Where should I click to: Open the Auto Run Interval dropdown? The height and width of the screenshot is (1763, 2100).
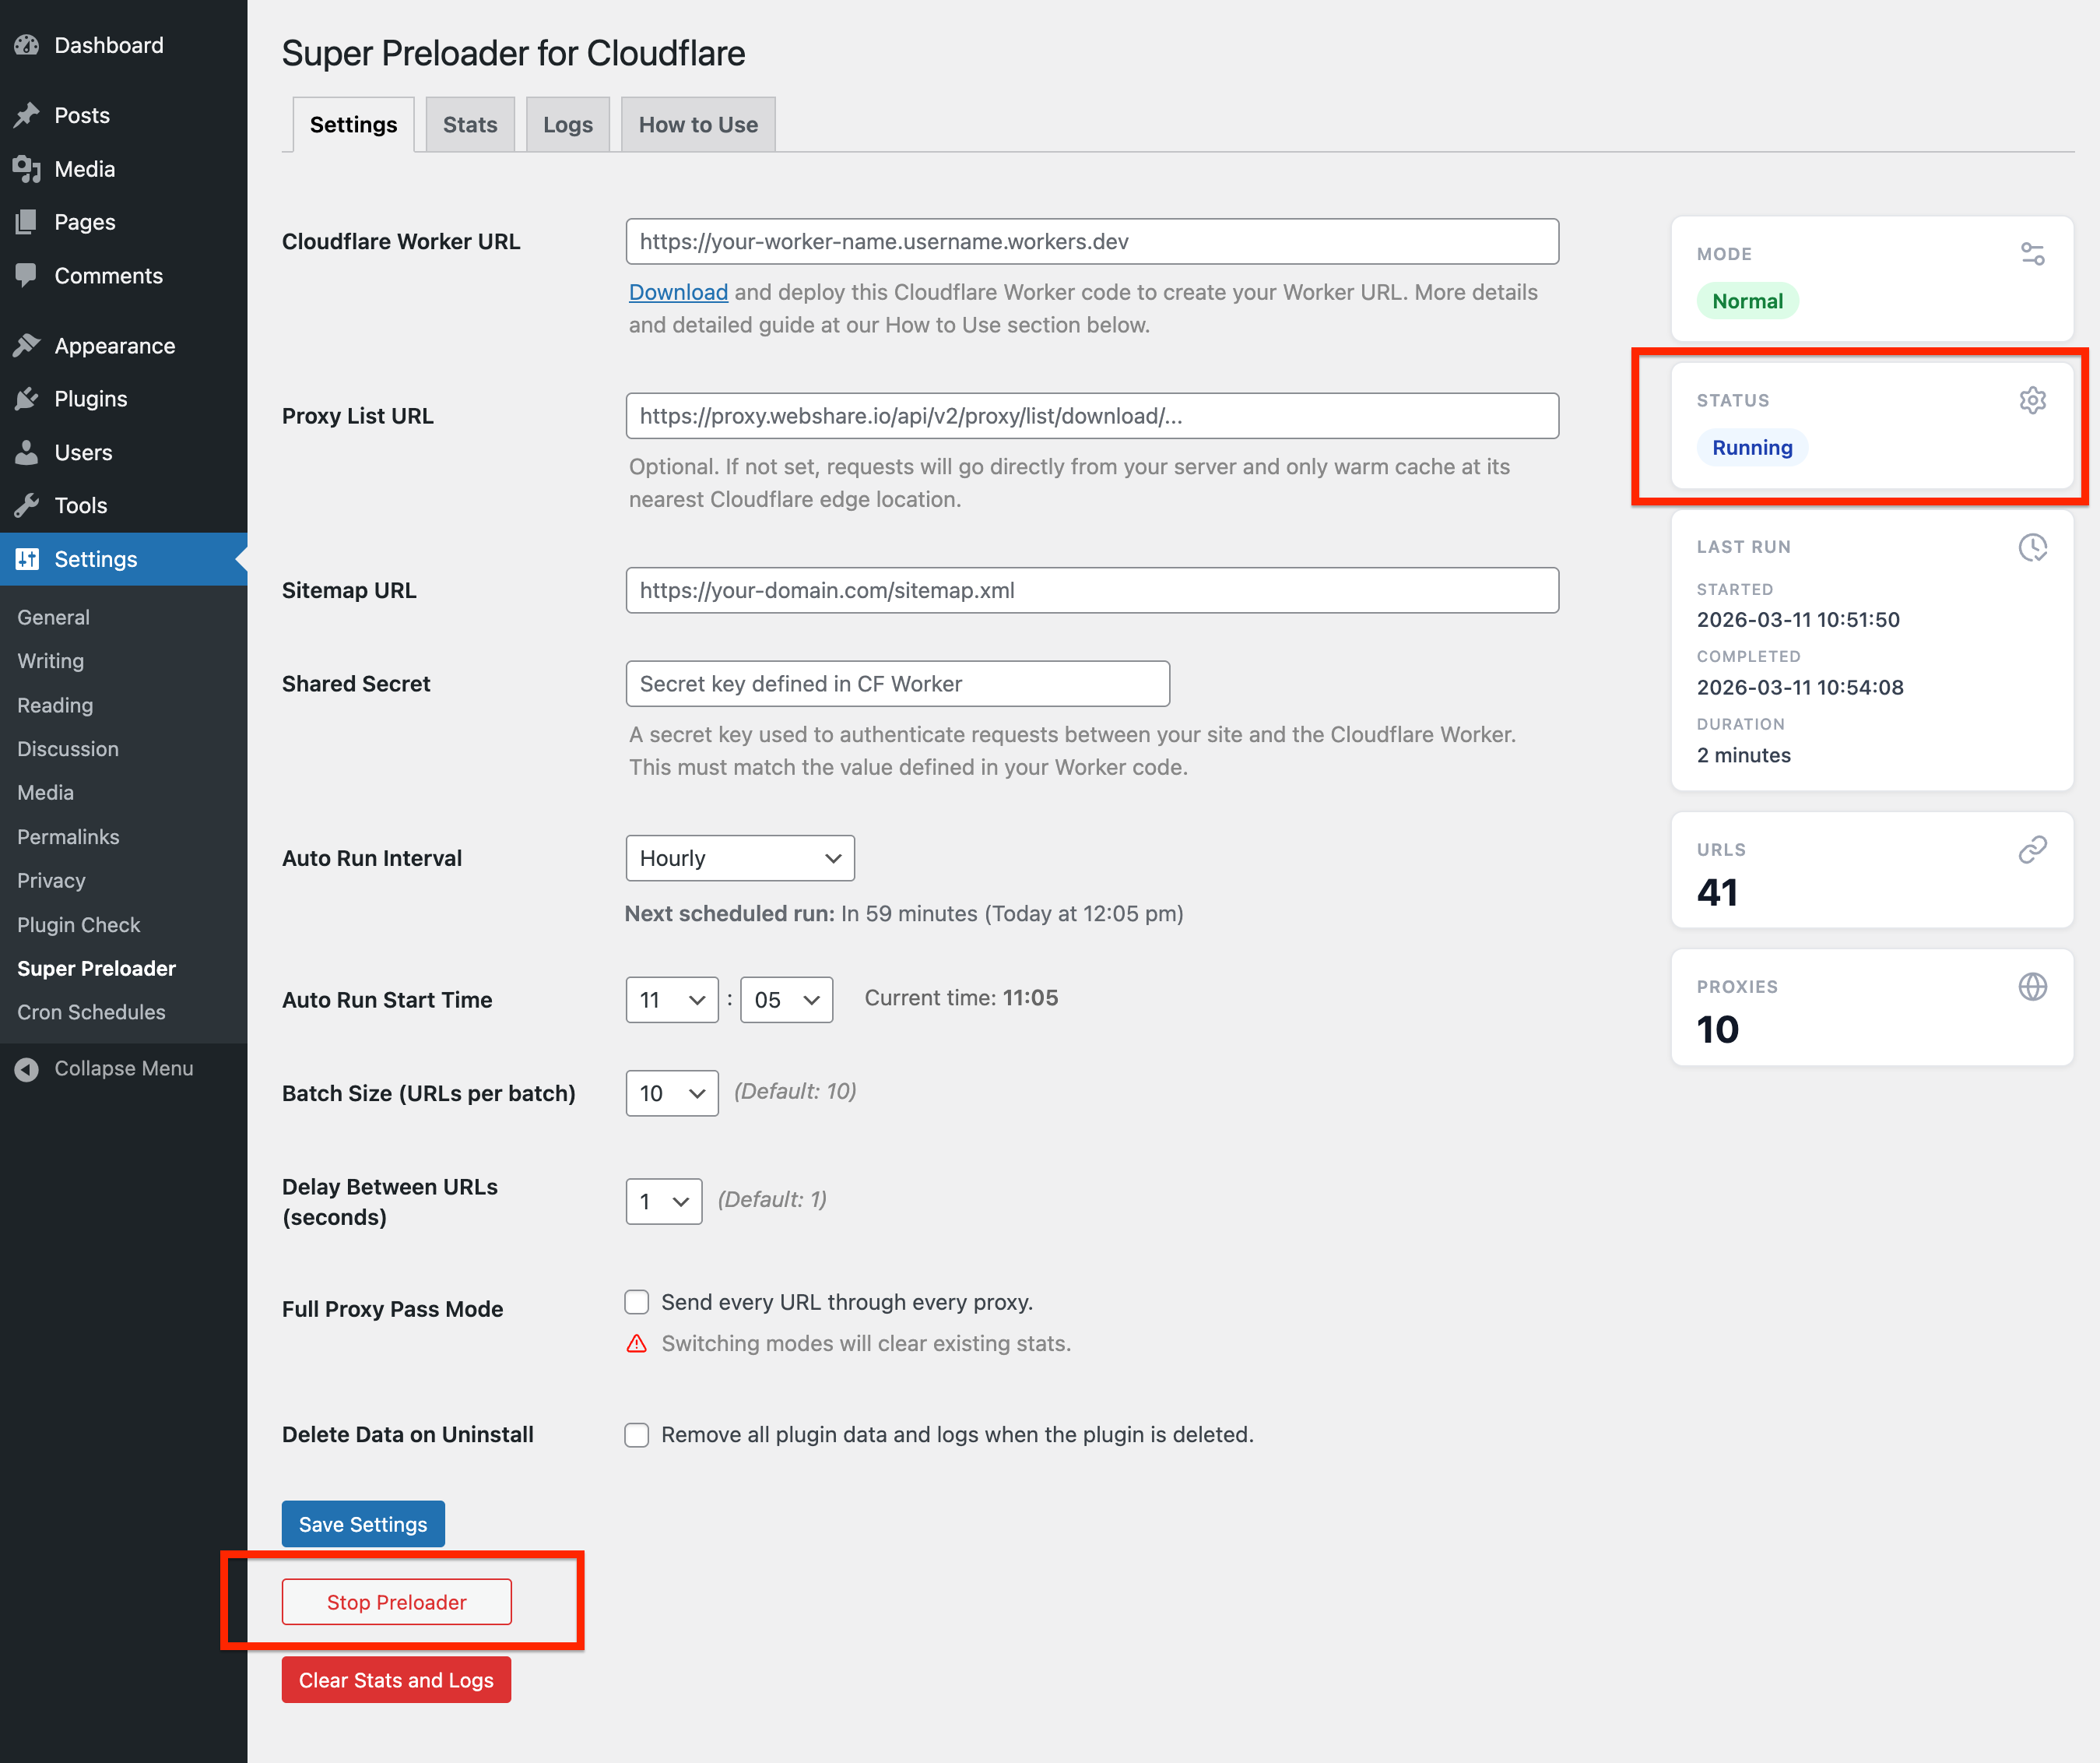pos(739,857)
